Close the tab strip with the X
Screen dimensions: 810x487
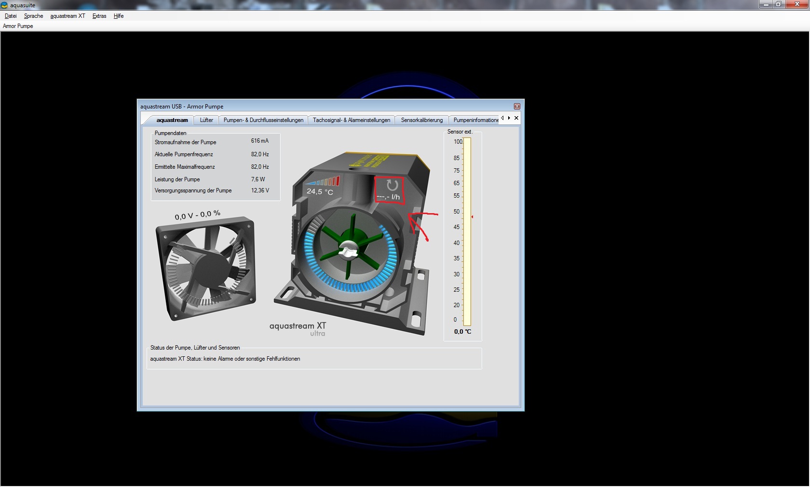pyautogui.click(x=516, y=118)
